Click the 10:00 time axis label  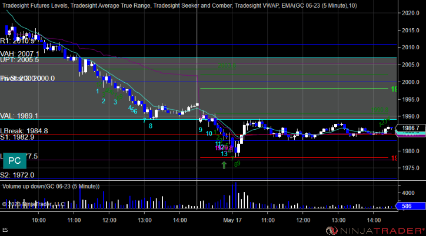tap(39, 220)
